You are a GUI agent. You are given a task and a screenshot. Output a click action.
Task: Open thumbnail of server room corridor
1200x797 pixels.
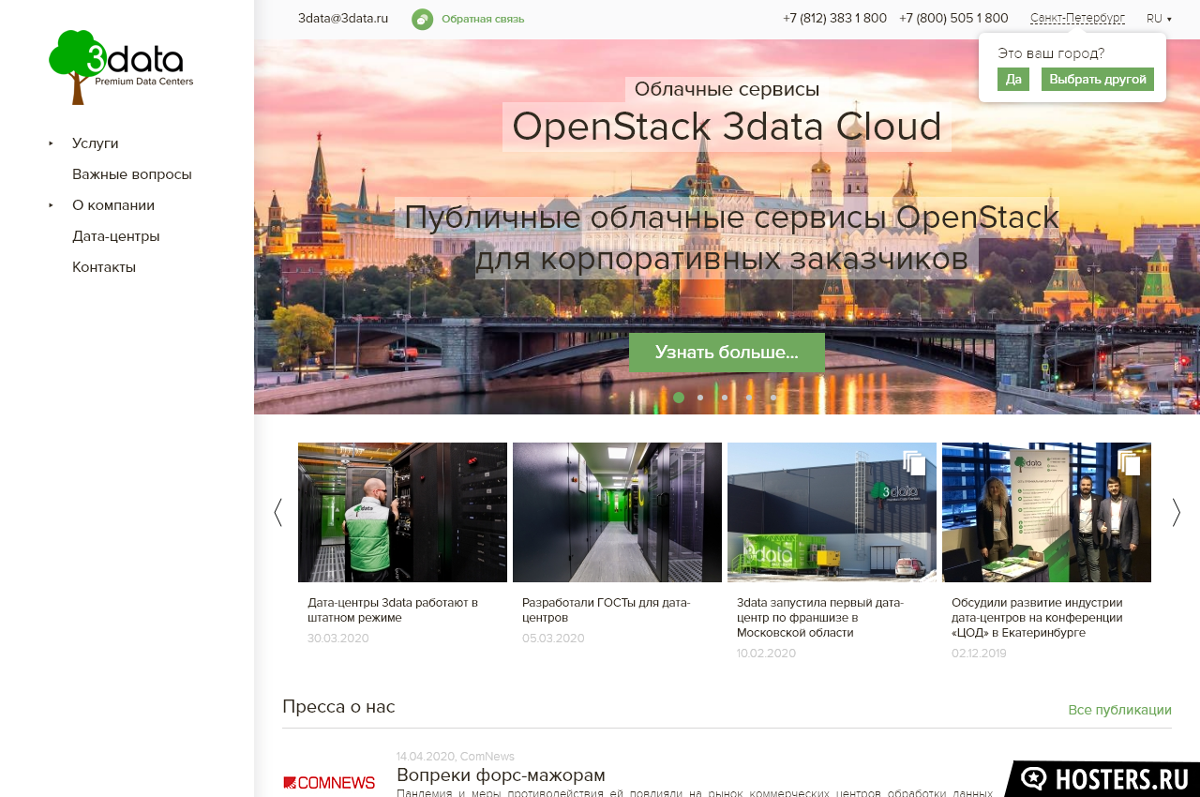tap(617, 512)
